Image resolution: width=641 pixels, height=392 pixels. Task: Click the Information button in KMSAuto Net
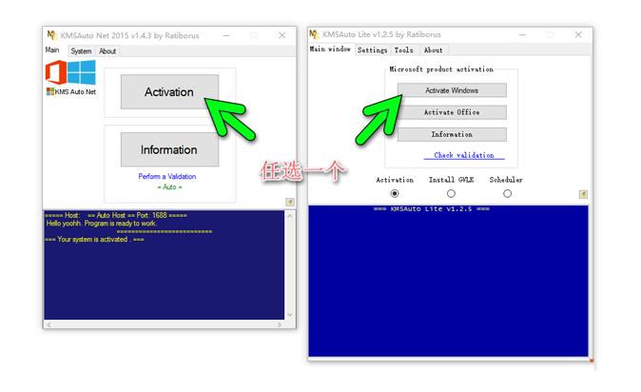point(169,149)
